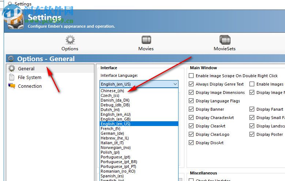Choose Portuguese_(pt_PT) from language list

pyautogui.click(x=139, y=166)
